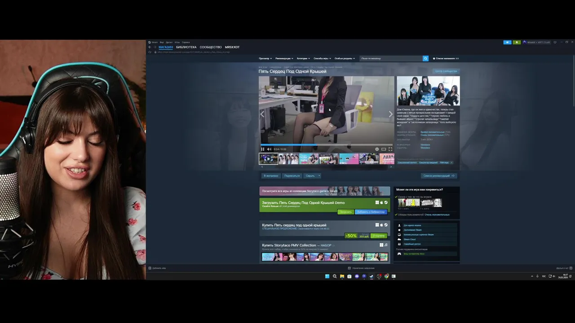Go back with Steam navigation back arrow
The height and width of the screenshot is (323, 575).
point(150,47)
